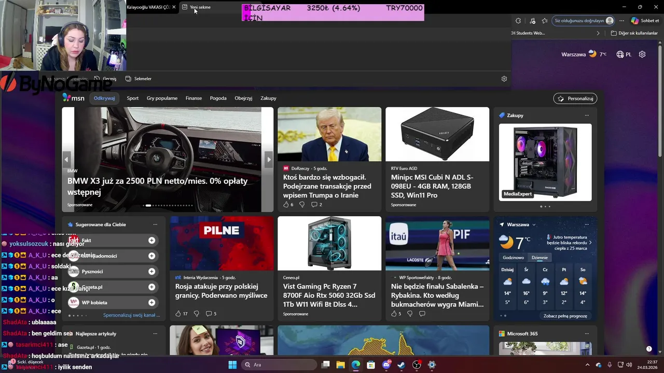The width and height of the screenshot is (664, 373).
Task: Expand weather record tip arrow in weather card
Action: pyautogui.click(x=590, y=242)
